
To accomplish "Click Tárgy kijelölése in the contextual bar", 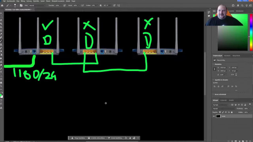I will click(x=78, y=138).
